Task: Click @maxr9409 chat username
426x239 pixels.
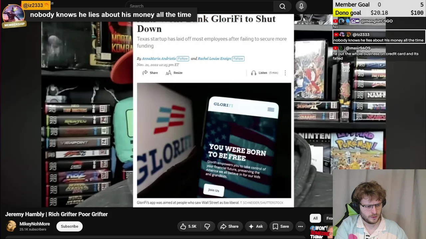Action: pos(358,48)
